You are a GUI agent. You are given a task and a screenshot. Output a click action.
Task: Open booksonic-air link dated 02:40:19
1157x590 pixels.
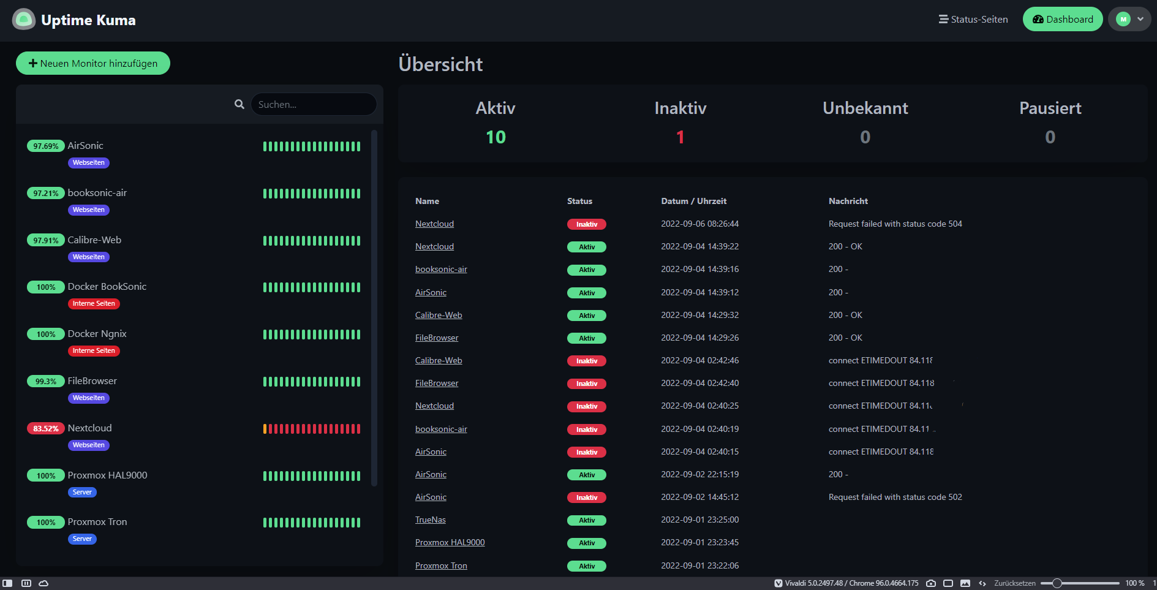click(441, 429)
